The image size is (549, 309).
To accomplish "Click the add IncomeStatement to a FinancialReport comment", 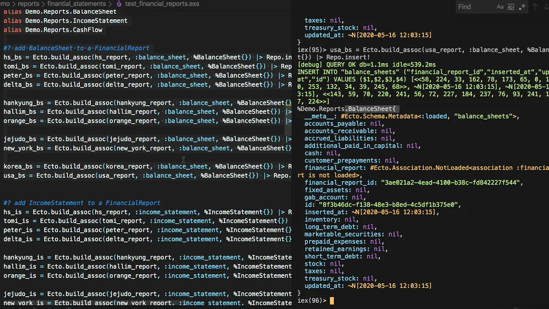I will point(82,203).
